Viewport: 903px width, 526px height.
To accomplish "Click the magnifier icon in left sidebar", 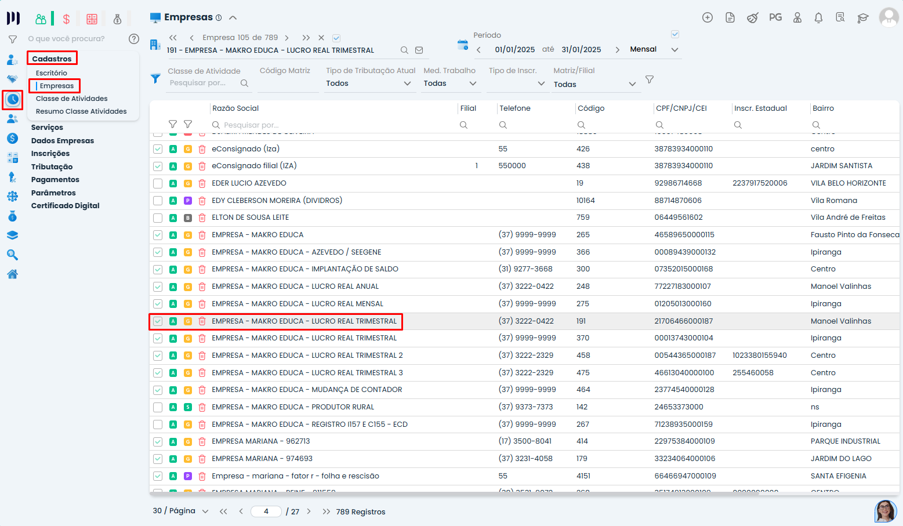I will [x=12, y=255].
